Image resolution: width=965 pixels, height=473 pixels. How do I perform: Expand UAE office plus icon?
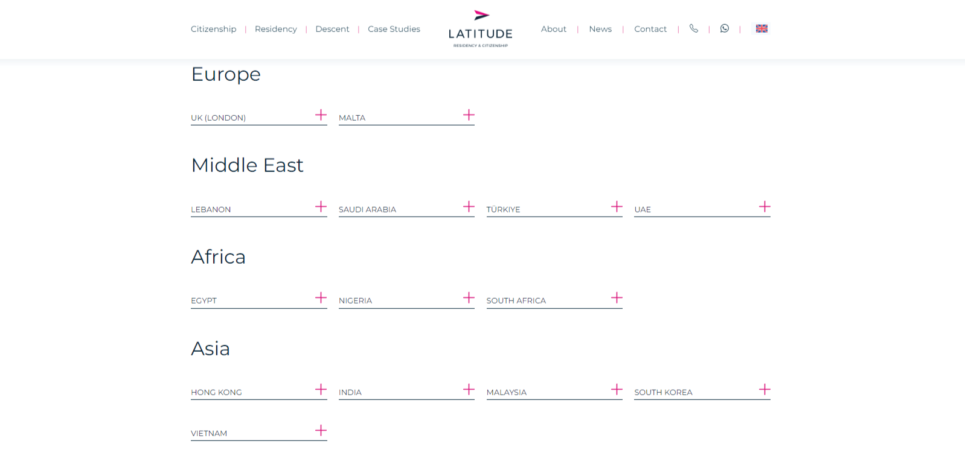[x=765, y=207]
